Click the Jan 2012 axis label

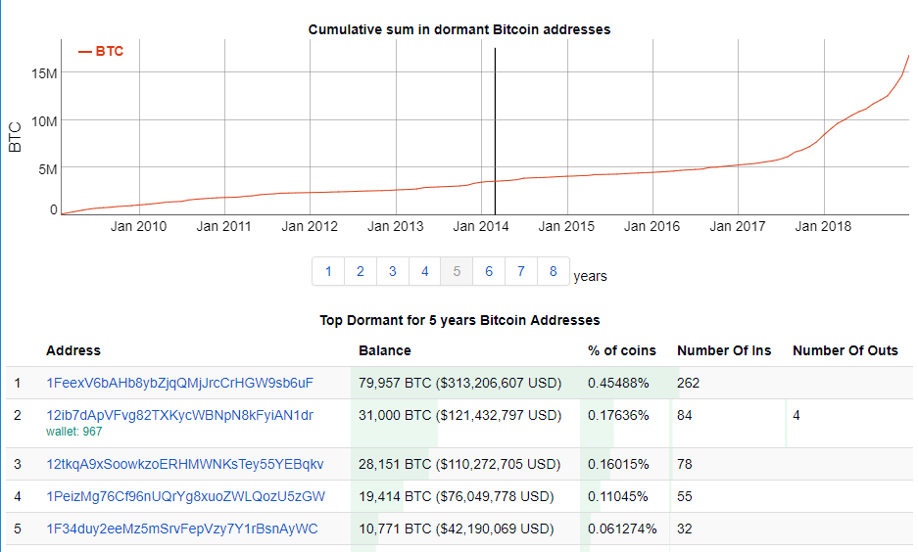tap(310, 226)
